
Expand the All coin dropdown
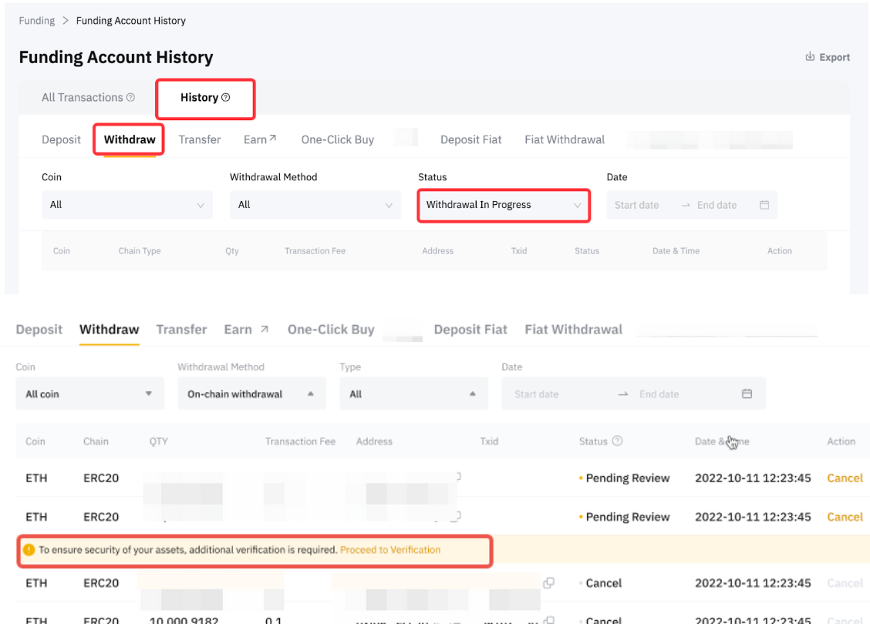[x=89, y=394]
